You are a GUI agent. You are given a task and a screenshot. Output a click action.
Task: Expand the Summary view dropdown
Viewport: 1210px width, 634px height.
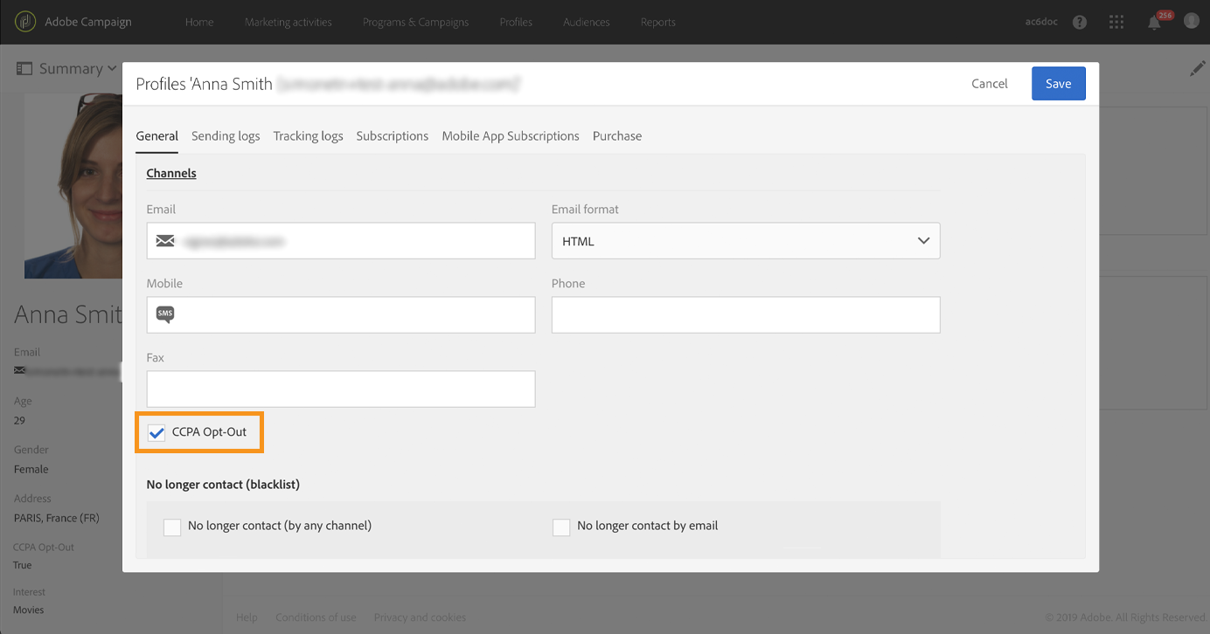click(67, 69)
